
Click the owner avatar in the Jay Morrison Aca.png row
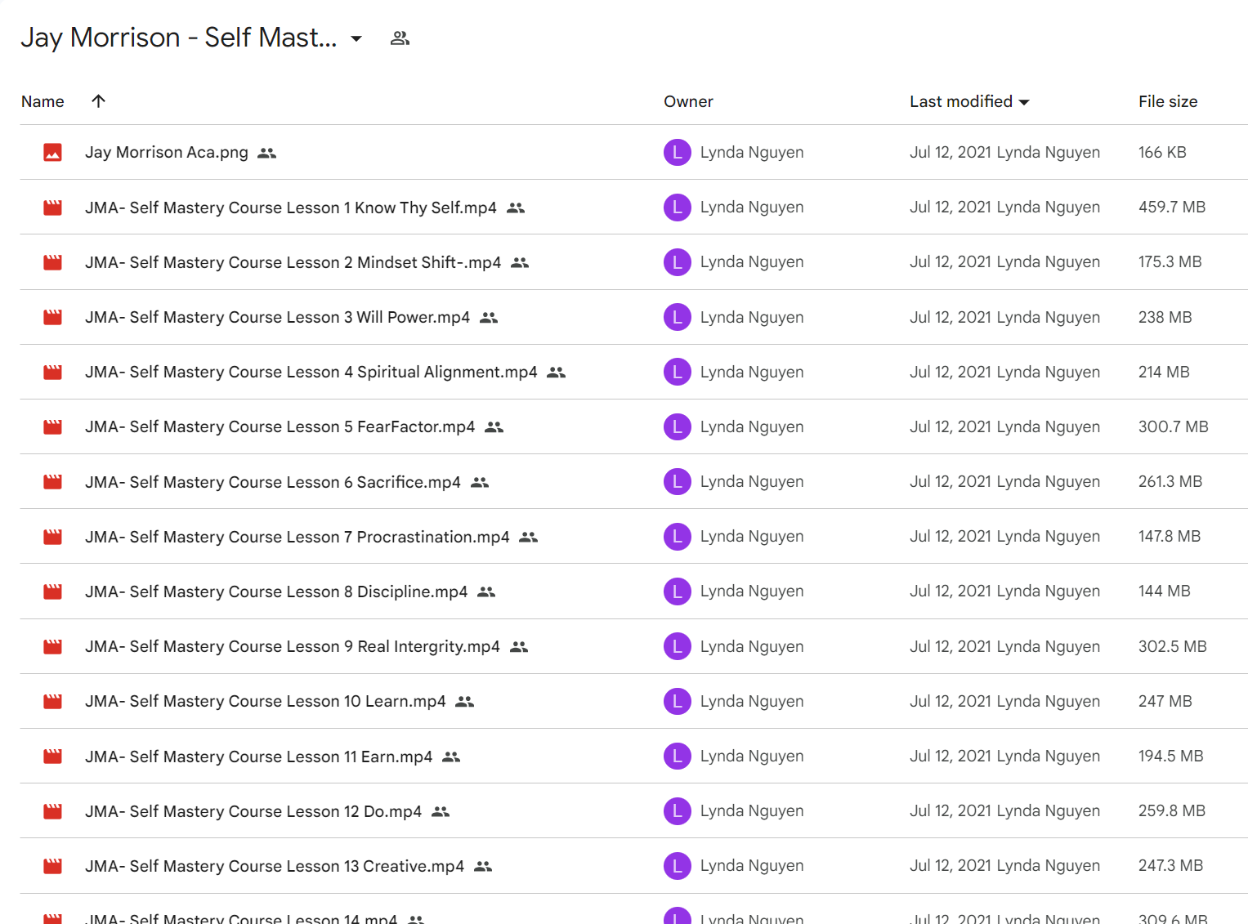678,152
